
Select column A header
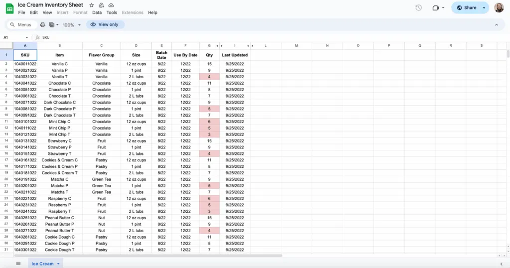coord(25,46)
